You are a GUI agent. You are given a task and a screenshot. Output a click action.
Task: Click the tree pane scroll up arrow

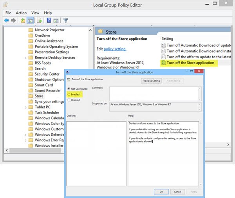click(90, 30)
